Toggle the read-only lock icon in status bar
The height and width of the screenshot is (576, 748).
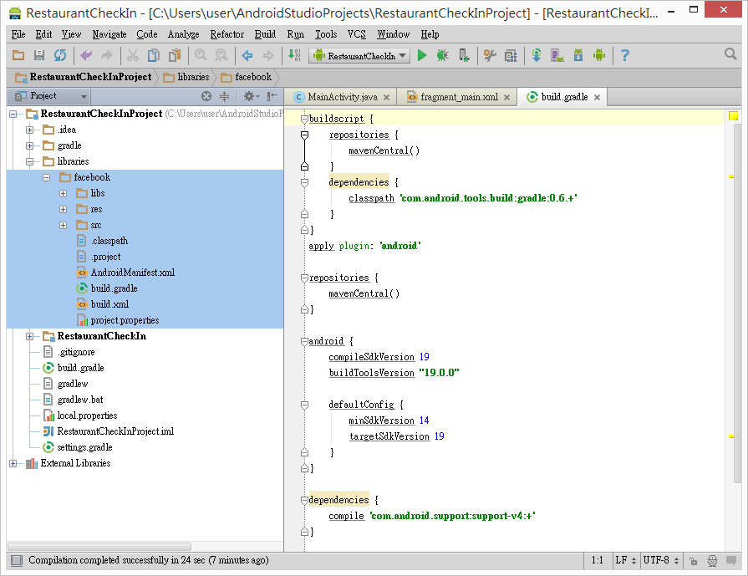[x=694, y=560]
